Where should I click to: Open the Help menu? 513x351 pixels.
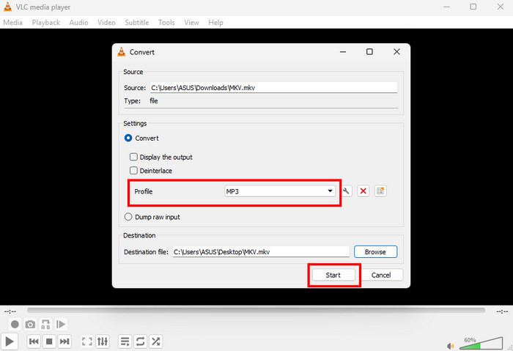click(x=215, y=23)
